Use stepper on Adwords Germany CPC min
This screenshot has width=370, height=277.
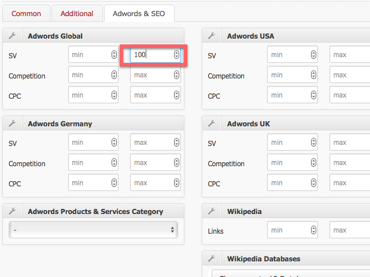coord(114,183)
